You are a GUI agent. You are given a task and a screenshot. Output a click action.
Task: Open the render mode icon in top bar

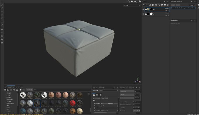(132, 1)
